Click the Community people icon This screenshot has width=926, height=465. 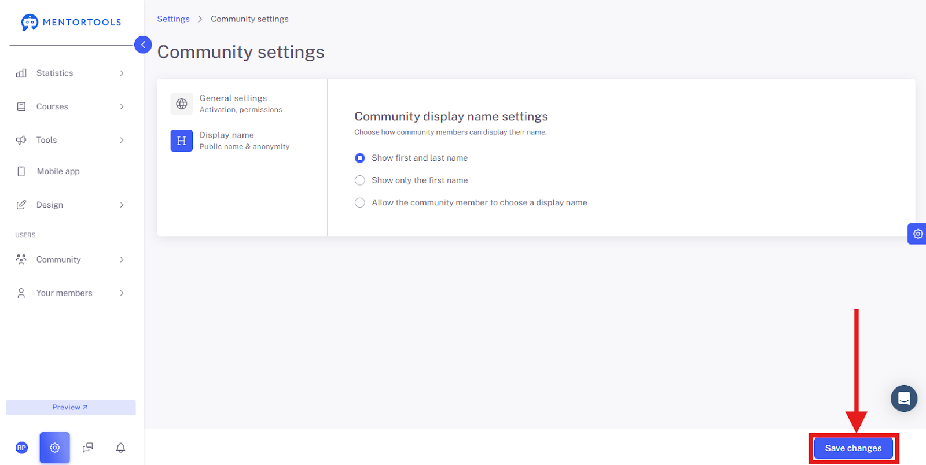21,259
